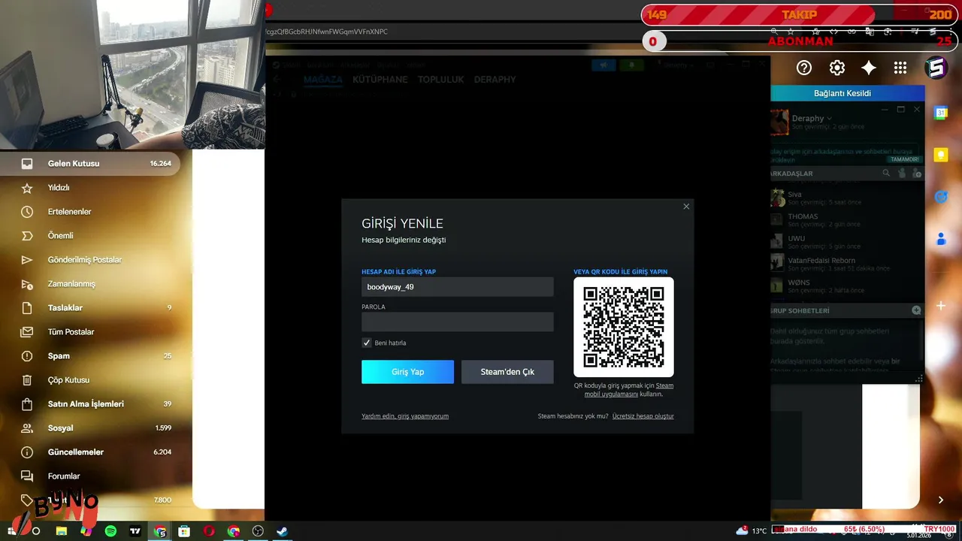
Task: Open Spotify from the taskbar
Action: pyautogui.click(x=110, y=531)
